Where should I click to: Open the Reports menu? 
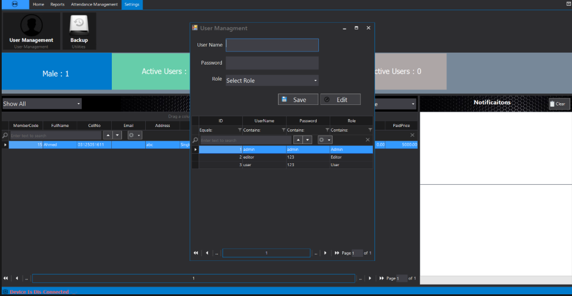[x=57, y=4]
